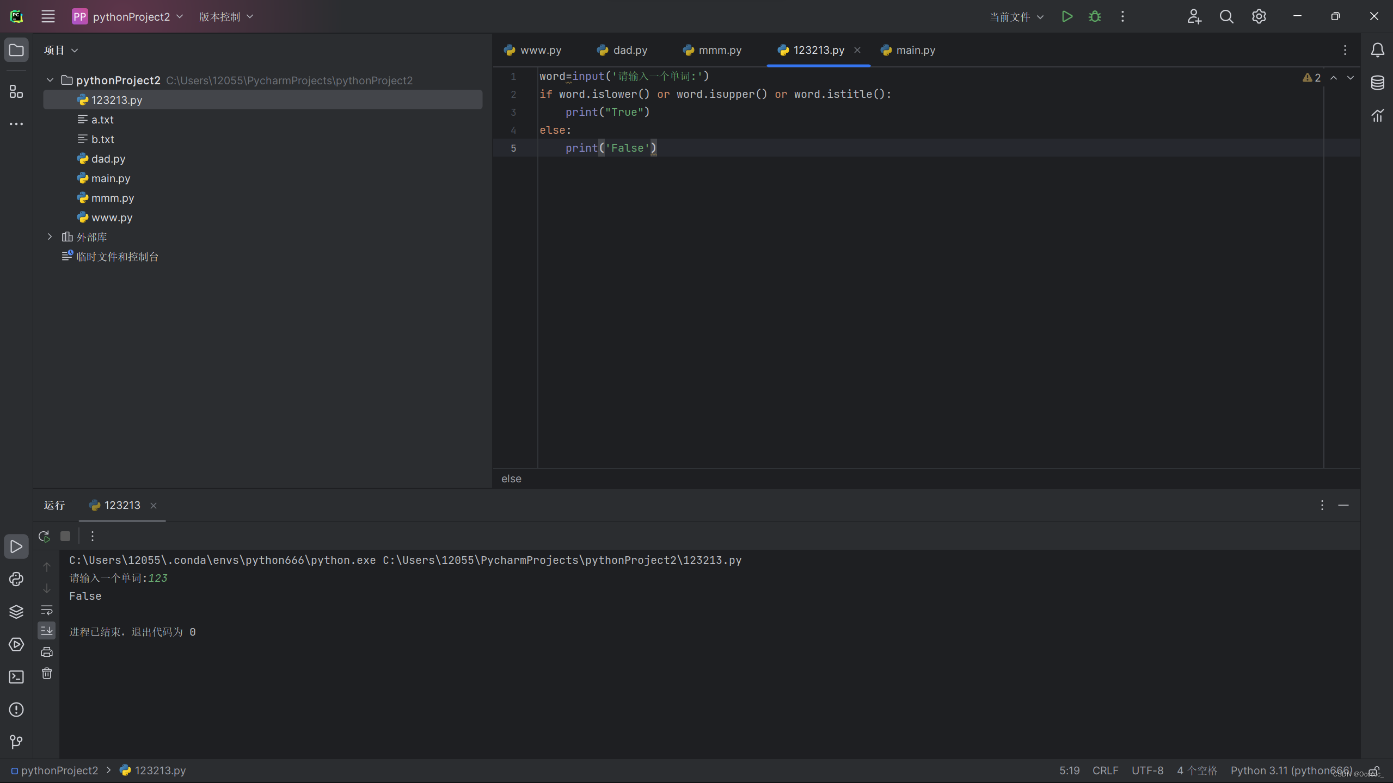The height and width of the screenshot is (783, 1393).
Task: Open the Python Packages tool window
Action: tap(16, 612)
